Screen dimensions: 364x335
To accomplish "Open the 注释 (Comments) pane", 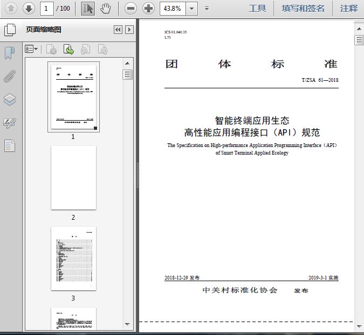I will coord(349,8).
